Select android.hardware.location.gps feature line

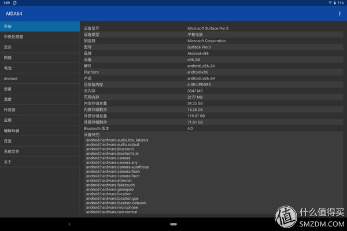(112, 198)
